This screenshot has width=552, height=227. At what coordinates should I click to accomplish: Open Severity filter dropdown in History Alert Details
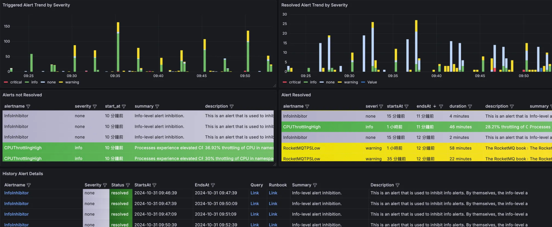point(105,185)
